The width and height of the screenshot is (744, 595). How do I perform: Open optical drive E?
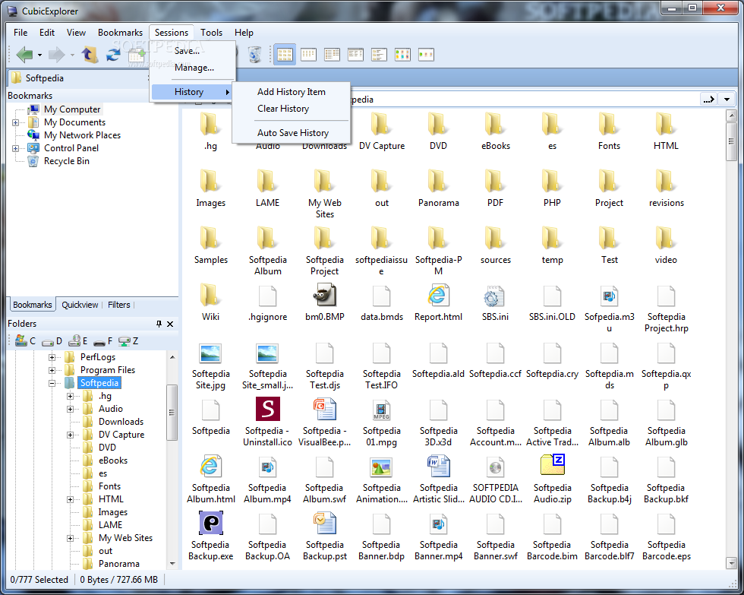[x=77, y=340]
